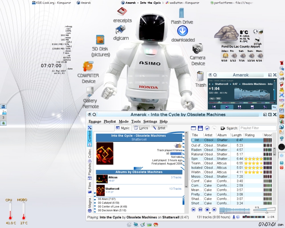Pause playback in Amarok main window
The image size is (285, 228).
(200, 210)
